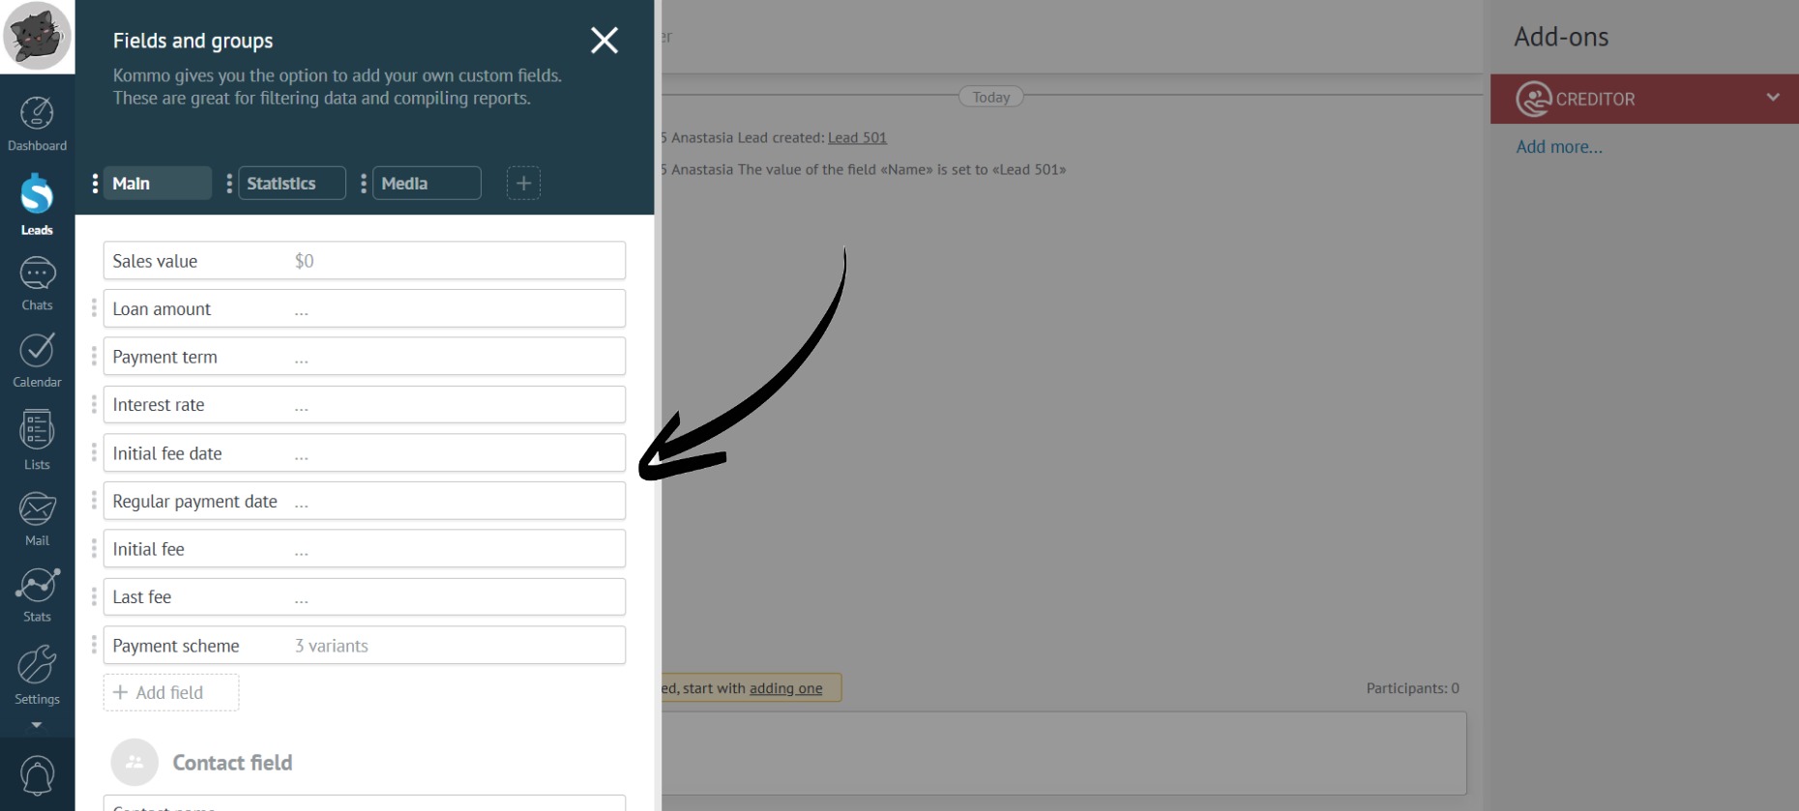The width and height of the screenshot is (1799, 811).
Task: Open the Stats section
Action: coord(37,594)
